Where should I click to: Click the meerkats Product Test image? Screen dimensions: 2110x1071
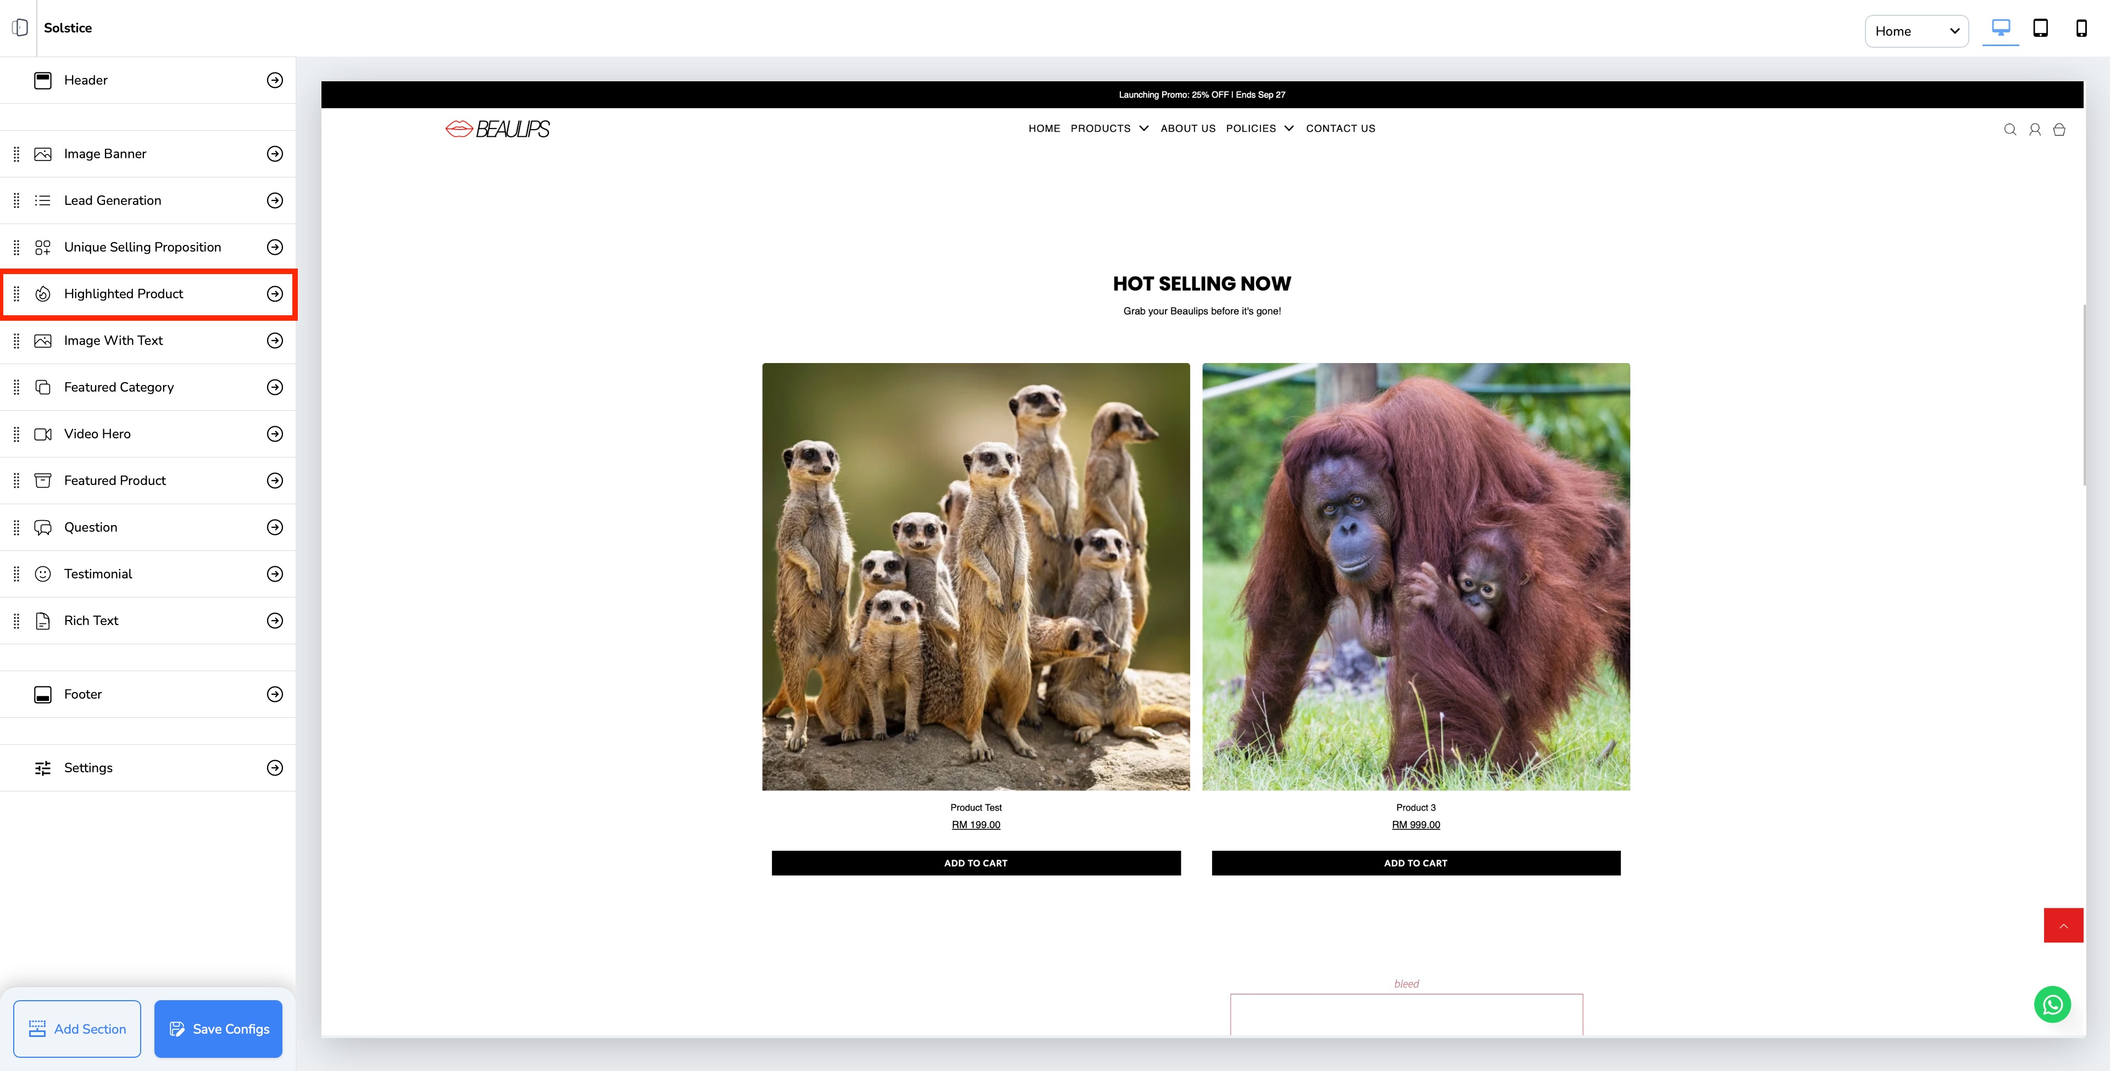[x=975, y=577]
